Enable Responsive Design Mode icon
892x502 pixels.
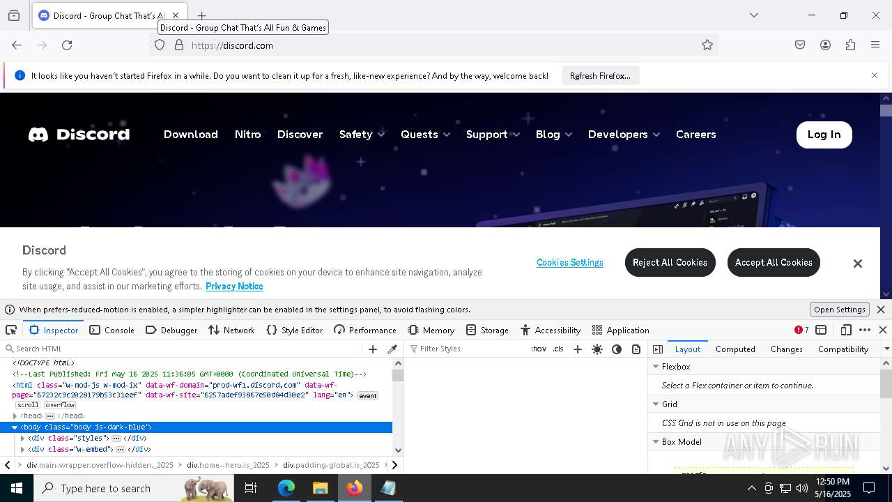(846, 330)
